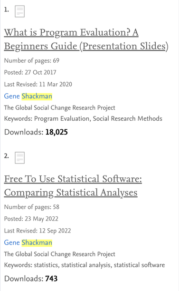
Task: Click the document icon beside result 1
Action: [x=19, y=11]
